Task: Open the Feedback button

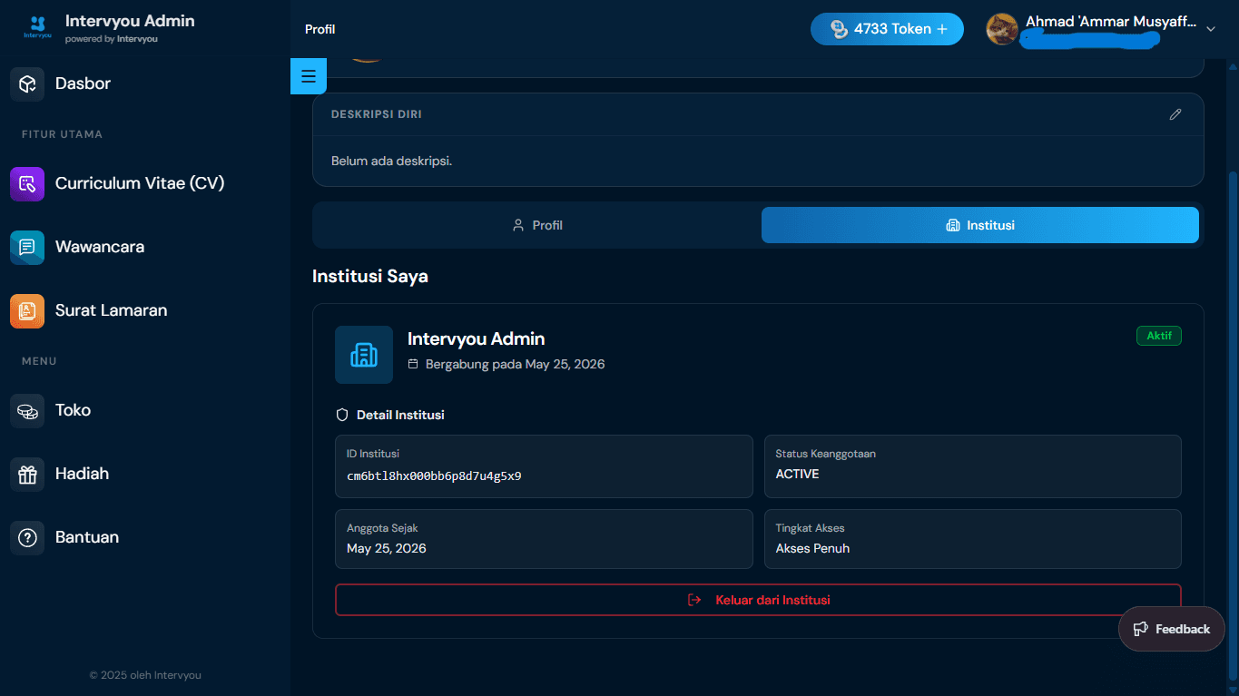Action: (1172, 629)
